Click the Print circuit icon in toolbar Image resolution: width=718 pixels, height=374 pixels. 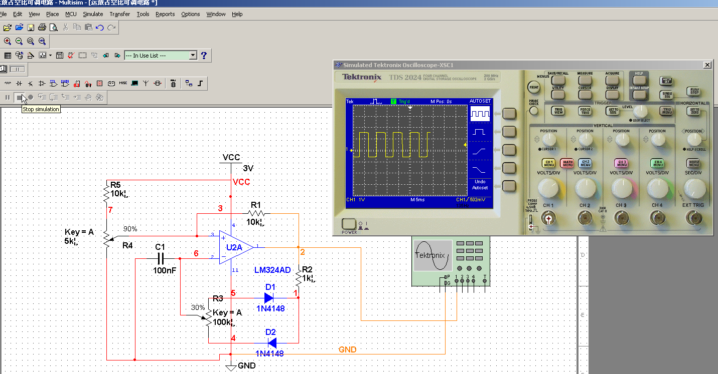[x=42, y=27]
